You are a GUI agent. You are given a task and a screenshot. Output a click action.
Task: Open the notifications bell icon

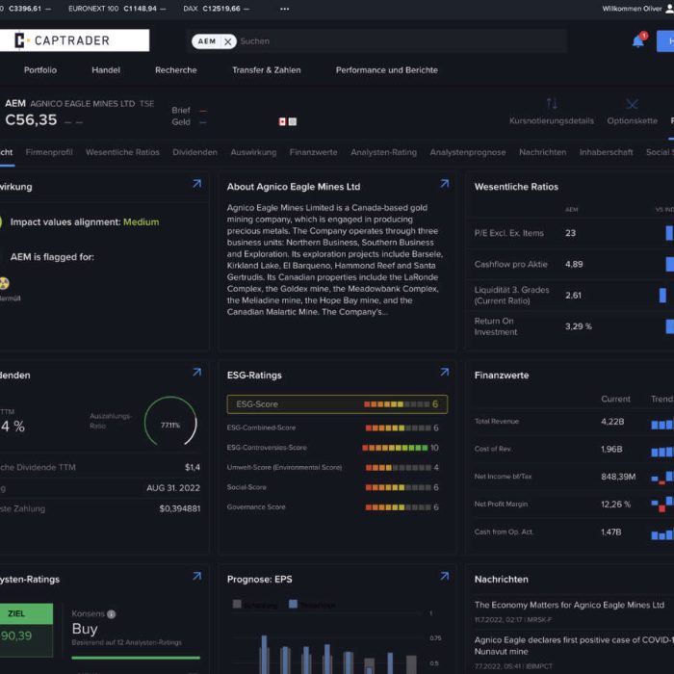coord(638,41)
